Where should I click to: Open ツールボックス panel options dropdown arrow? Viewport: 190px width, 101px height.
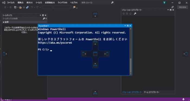40,15
